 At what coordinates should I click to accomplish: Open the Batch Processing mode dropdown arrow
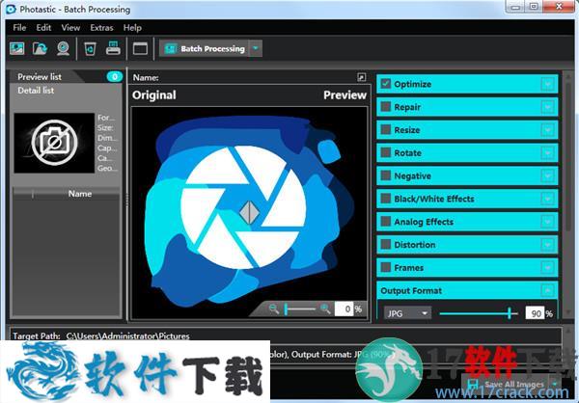256,48
